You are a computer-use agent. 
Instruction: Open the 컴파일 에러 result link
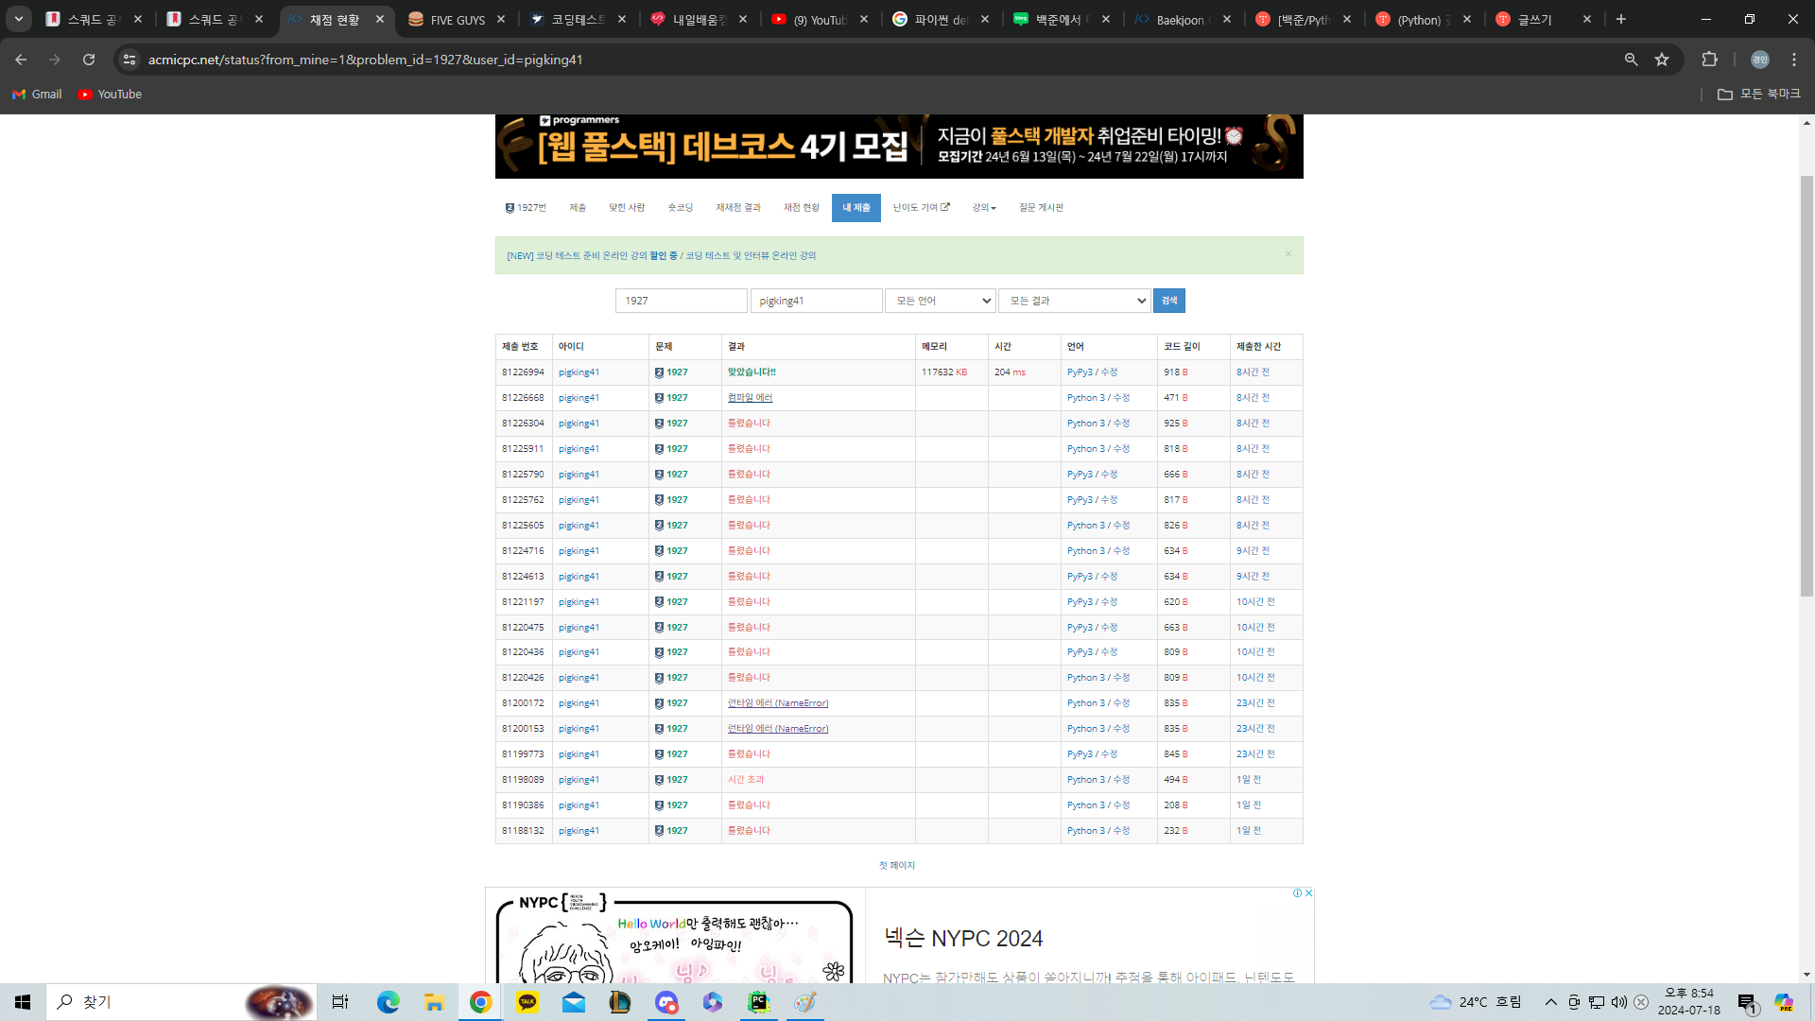[750, 398]
